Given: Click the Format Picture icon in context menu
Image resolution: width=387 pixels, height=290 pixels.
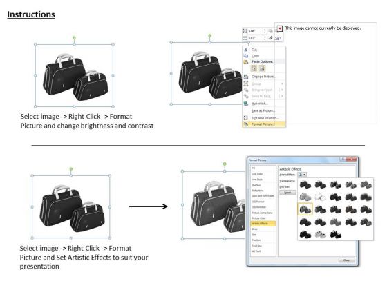Looking at the screenshot, I should [x=246, y=124].
